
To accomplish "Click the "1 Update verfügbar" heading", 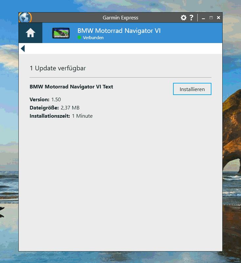I will coord(58,68).
